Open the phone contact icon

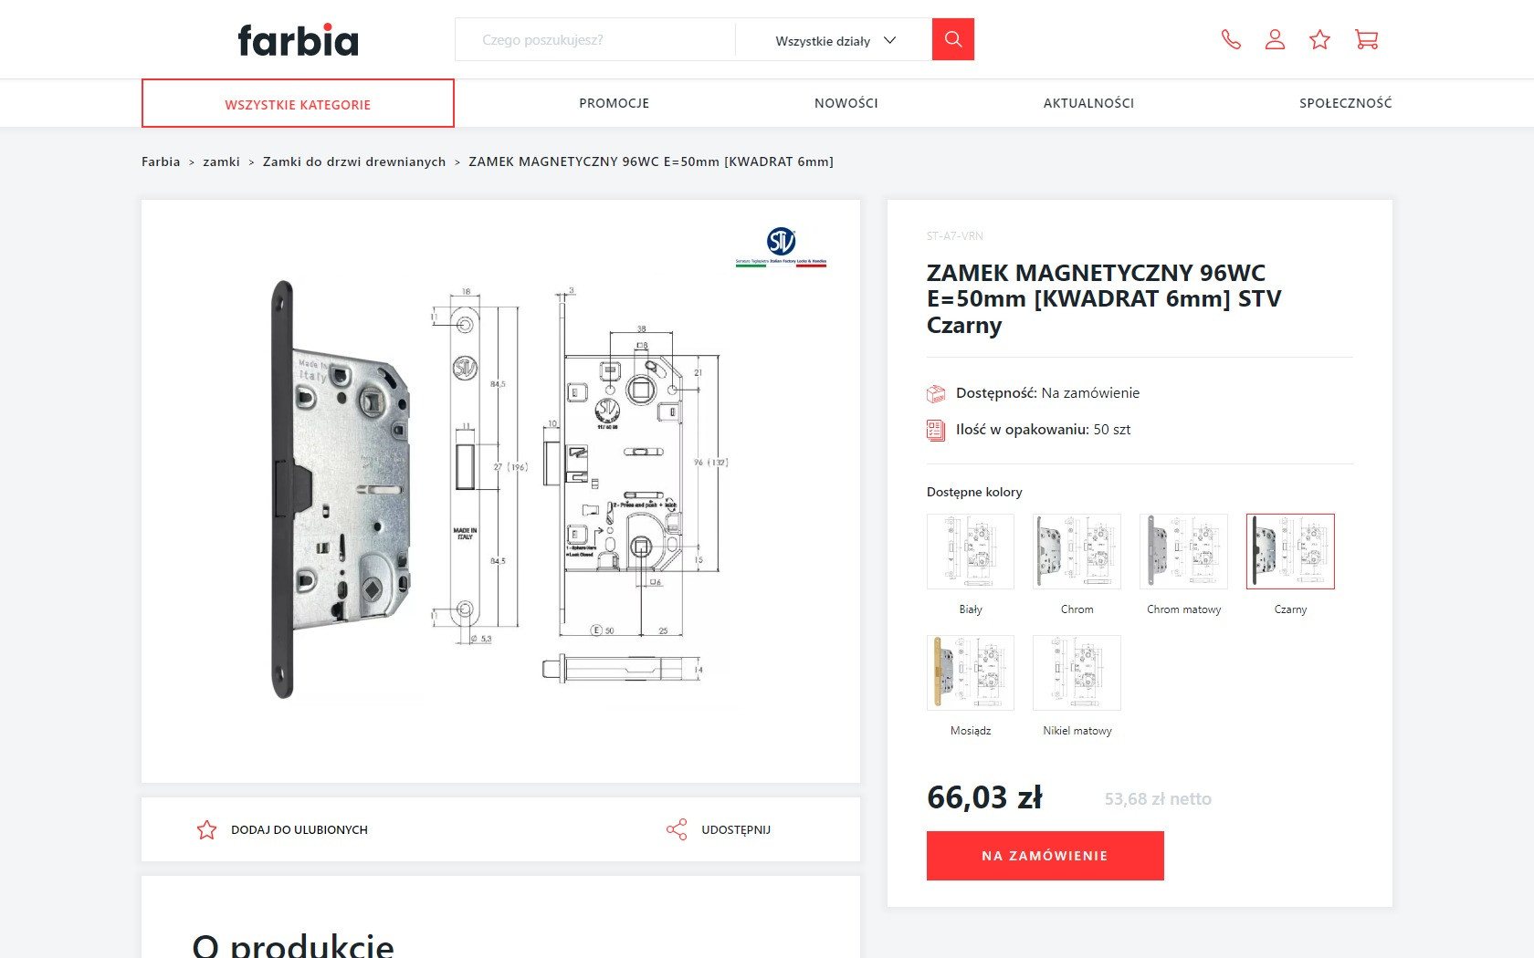coord(1231,39)
